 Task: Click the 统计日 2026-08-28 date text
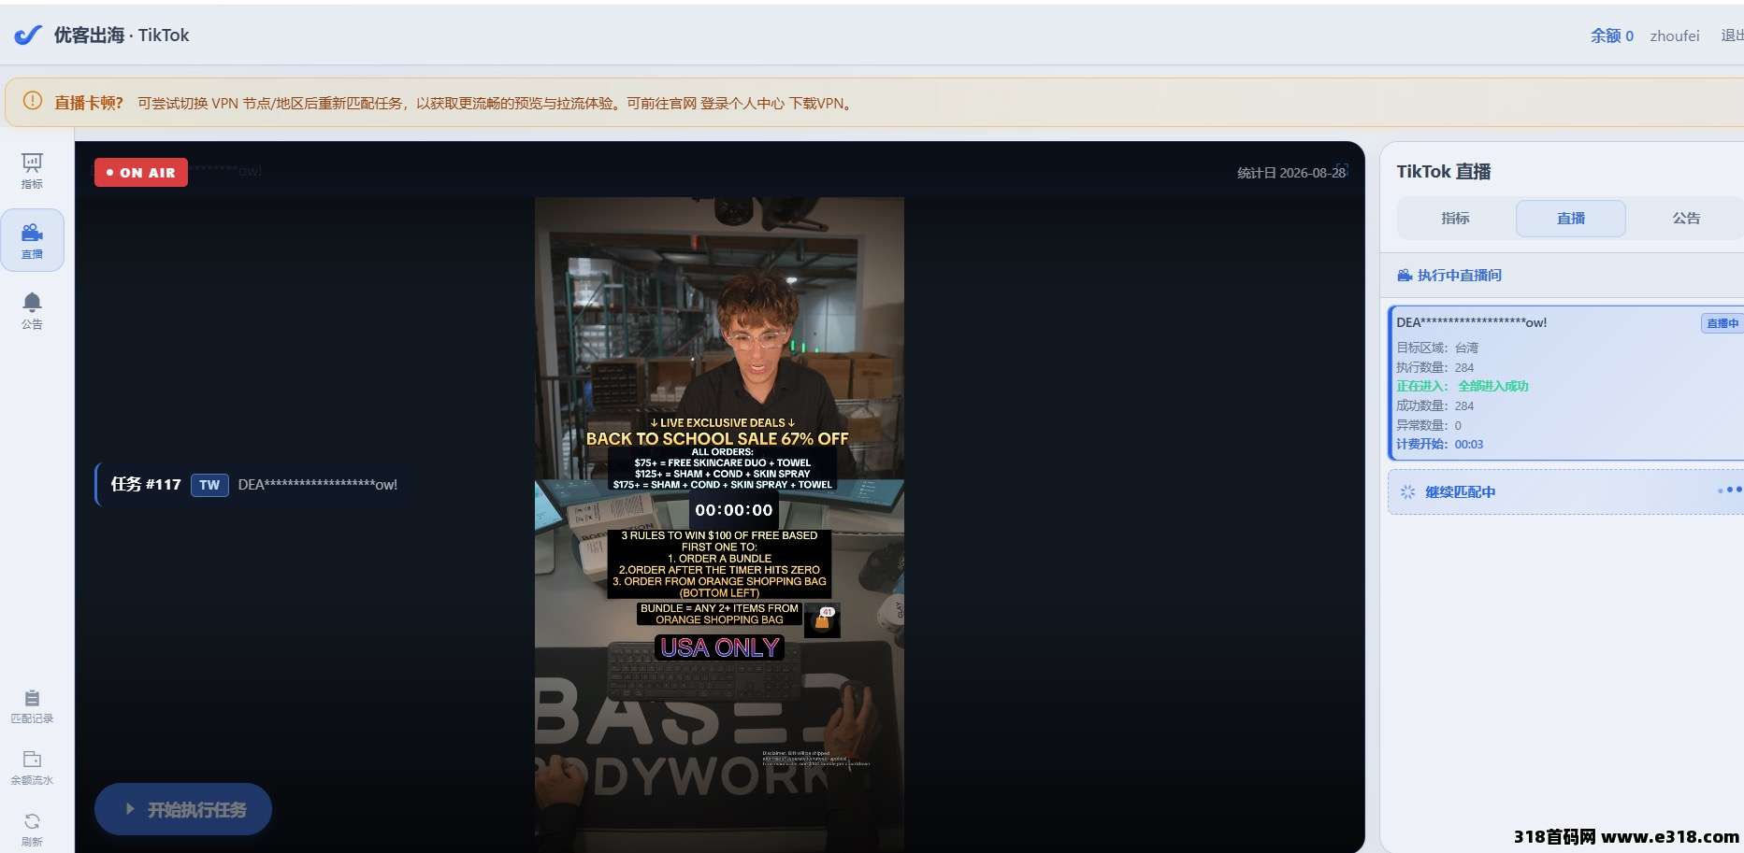[x=1291, y=173]
